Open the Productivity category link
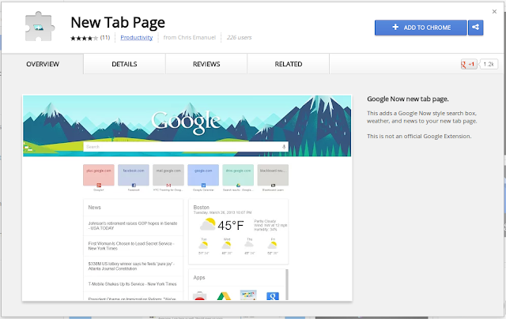Image resolution: width=506 pixels, height=319 pixels. pyautogui.click(x=137, y=37)
